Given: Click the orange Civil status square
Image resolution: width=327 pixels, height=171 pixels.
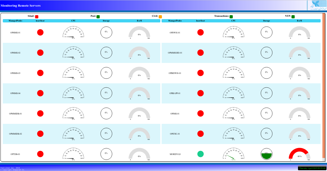Looking at the screenshot, I should tap(160, 17).
